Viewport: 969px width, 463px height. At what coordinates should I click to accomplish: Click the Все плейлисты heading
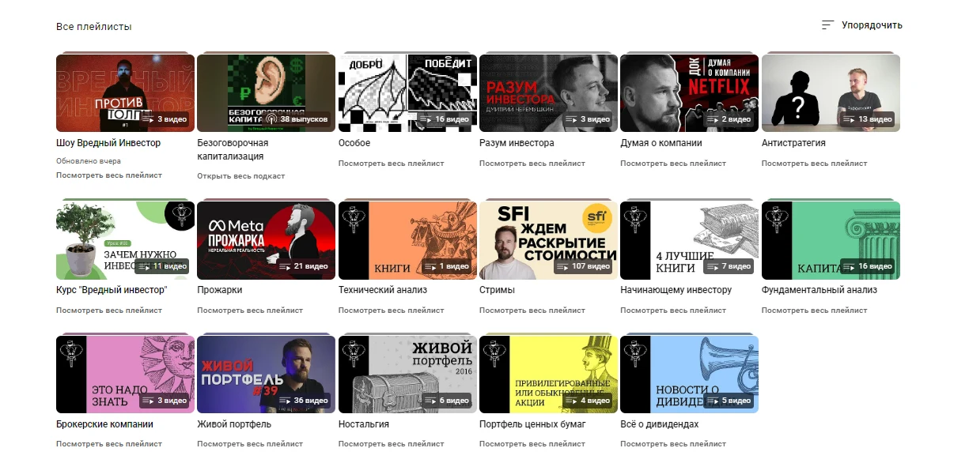(94, 27)
